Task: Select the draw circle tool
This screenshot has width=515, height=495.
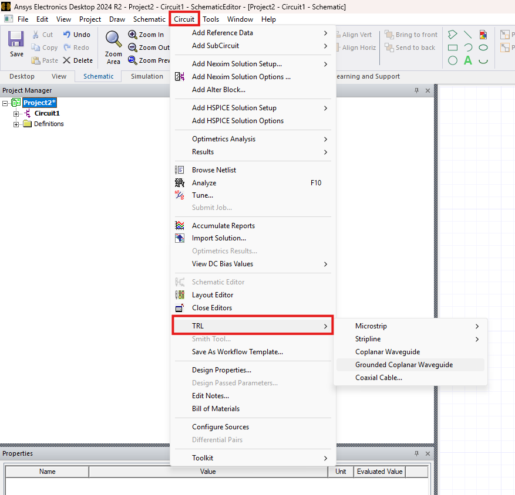Action: [x=453, y=60]
